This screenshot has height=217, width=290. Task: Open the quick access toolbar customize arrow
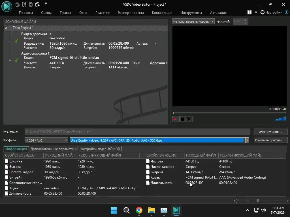[46, 3]
